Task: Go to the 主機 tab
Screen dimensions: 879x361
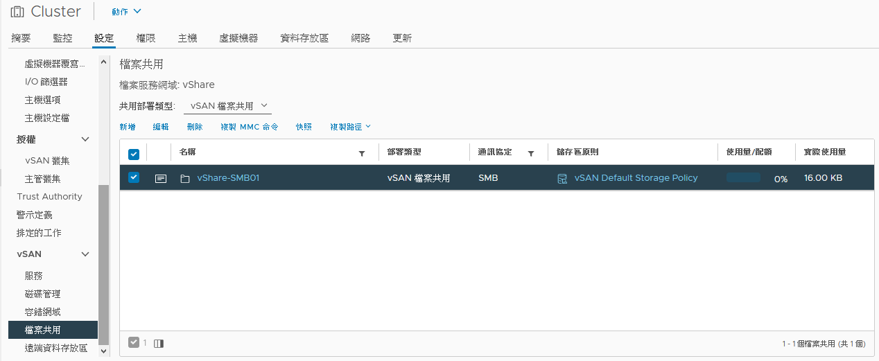Action: (x=187, y=38)
